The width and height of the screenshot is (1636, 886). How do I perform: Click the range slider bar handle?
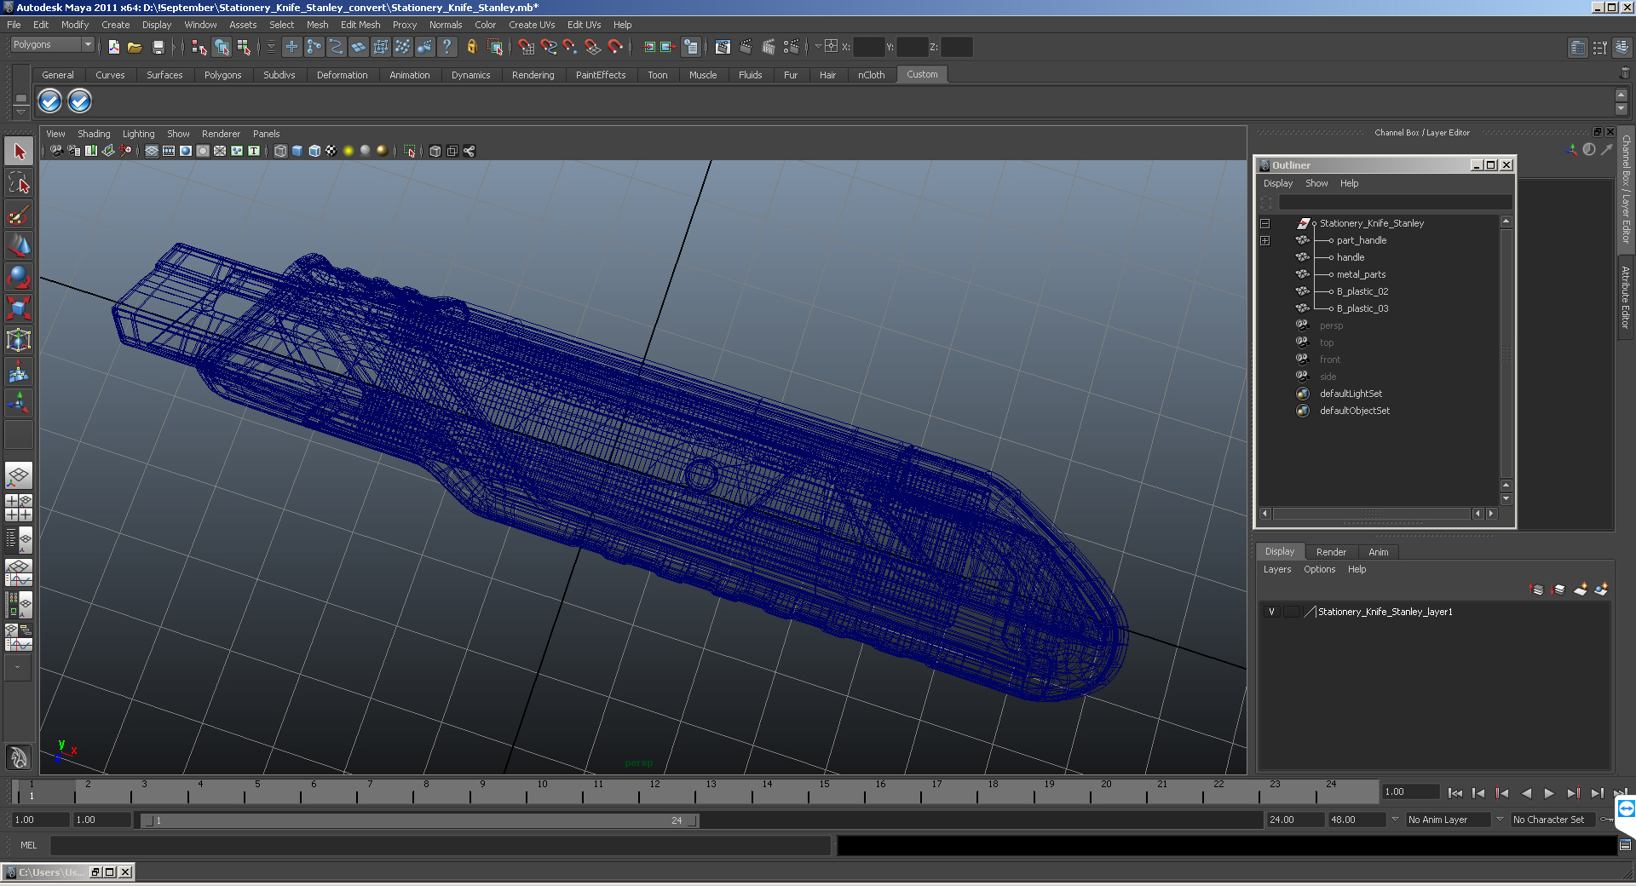[421, 820]
